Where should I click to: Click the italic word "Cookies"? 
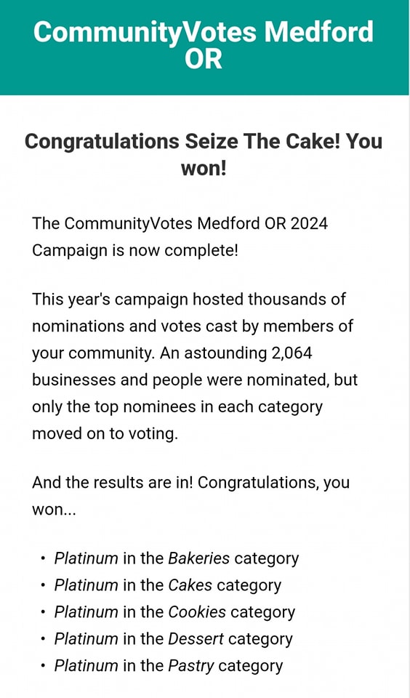pos(197,612)
